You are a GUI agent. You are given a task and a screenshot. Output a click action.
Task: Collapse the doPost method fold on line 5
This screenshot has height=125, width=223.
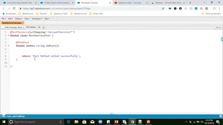coord(8,46)
